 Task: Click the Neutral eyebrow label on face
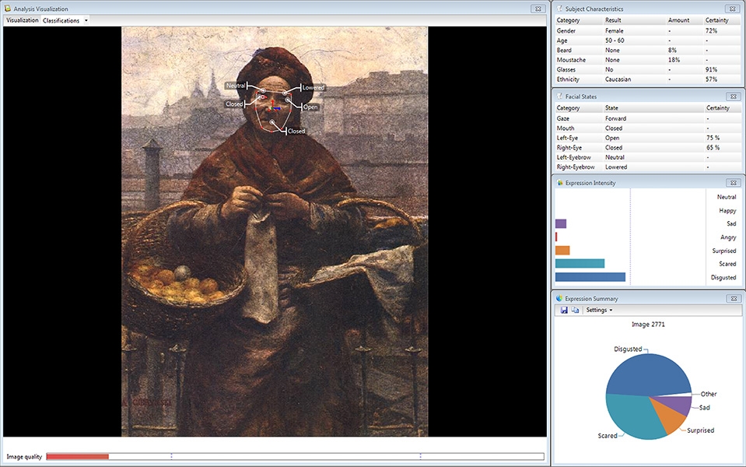pos(236,86)
